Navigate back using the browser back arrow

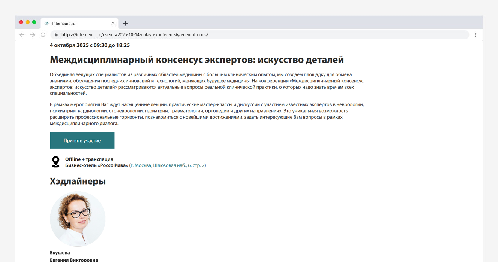click(22, 34)
